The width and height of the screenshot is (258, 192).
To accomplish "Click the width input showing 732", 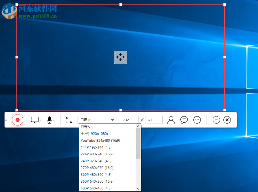I will coord(130,120).
